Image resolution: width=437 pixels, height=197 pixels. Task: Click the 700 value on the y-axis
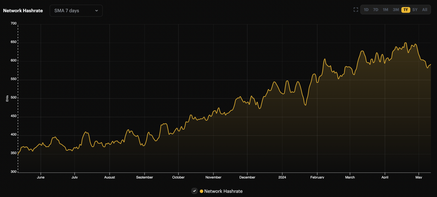pos(13,24)
